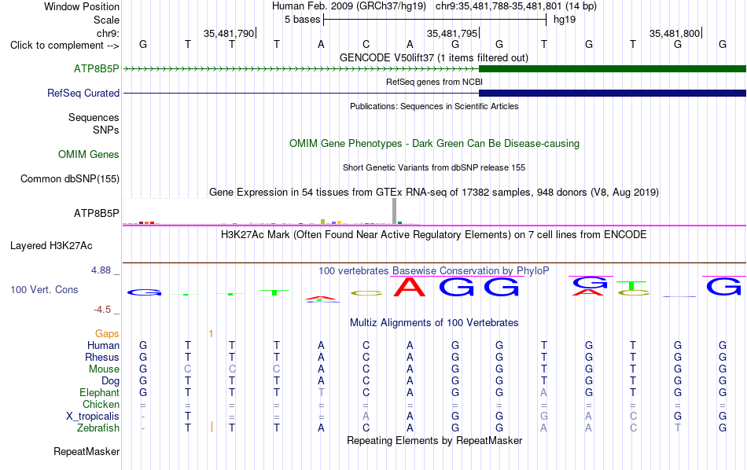Click the RepeatMasker track label

click(86, 451)
